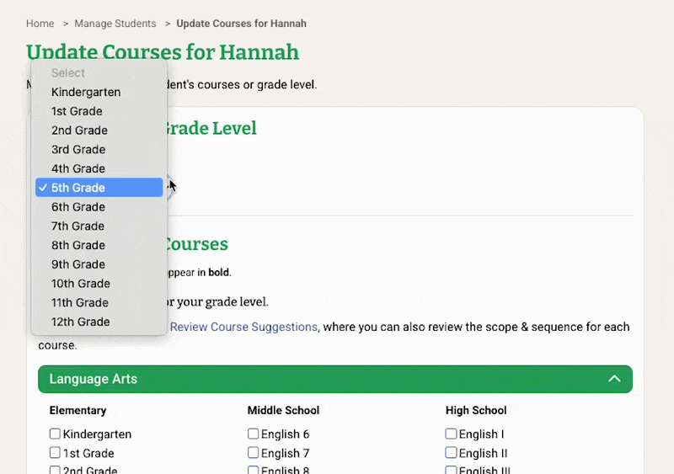The image size is (674, 474).
Task: Select Kindergarten from the grade dropdown
Action: 86,92
